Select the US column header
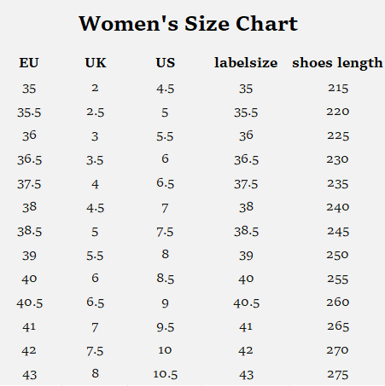Screen dimensions: 385x386 (x=166, y=63)
